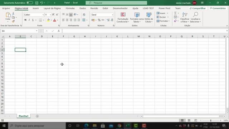This screenshot has width=229, height=129.
Task: Switch to the Dados tab
Action: (x=83, y=8)
